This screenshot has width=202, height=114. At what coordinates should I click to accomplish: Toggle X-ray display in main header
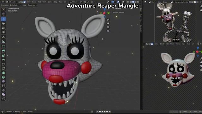tap(128, 2)
